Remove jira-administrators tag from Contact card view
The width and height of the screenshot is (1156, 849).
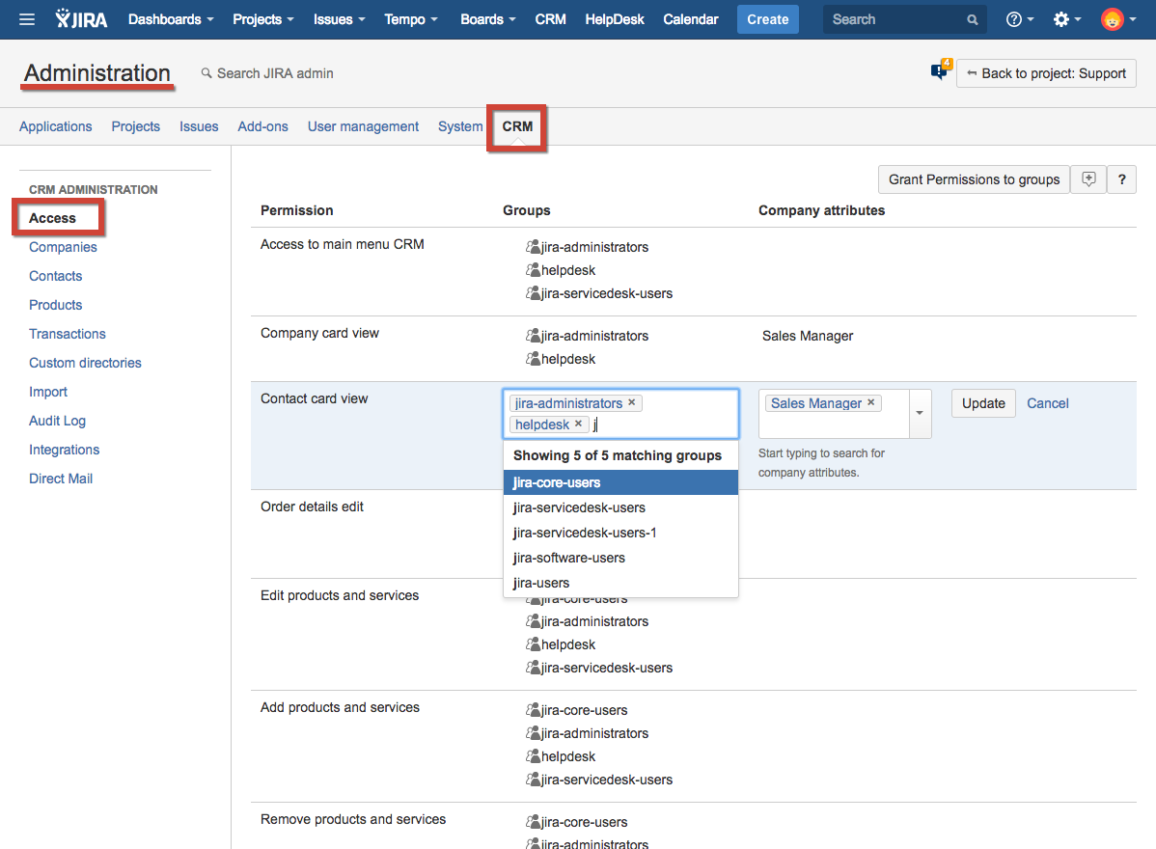pos(632,403)
